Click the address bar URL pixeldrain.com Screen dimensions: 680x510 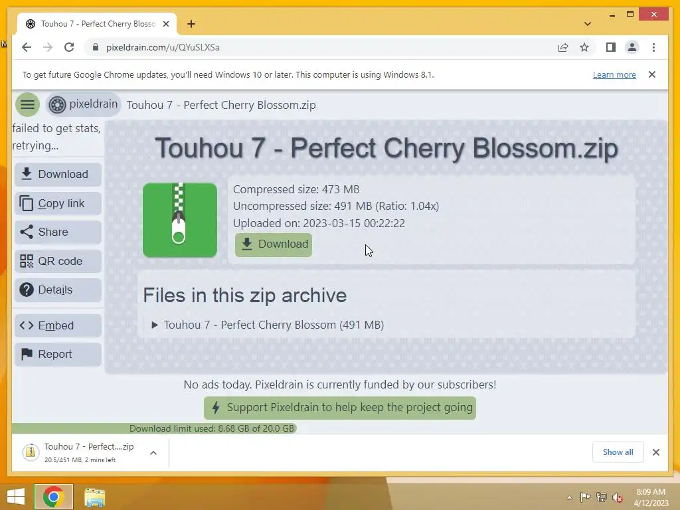pos(163,47)
